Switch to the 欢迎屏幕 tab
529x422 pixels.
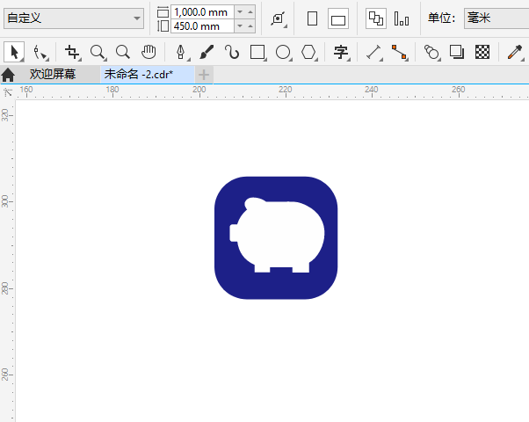[52, 75]
